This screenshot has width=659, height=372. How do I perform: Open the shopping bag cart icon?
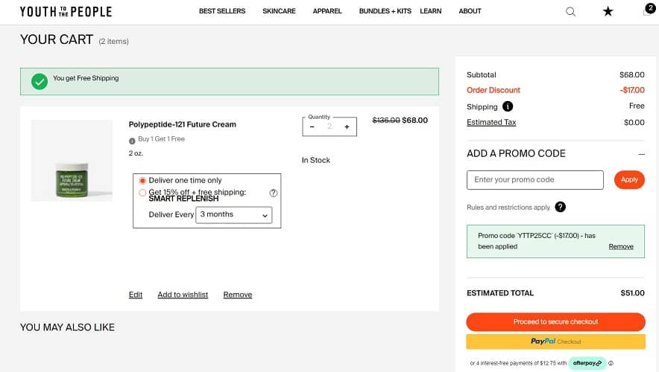pos(648,10)
